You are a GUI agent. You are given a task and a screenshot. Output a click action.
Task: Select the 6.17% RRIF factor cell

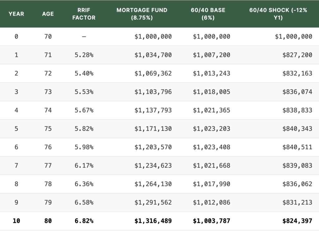coord(84,166)
